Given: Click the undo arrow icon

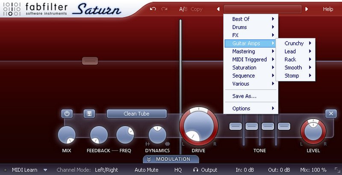Looking at the screenshot, I should tap(153, 9).
